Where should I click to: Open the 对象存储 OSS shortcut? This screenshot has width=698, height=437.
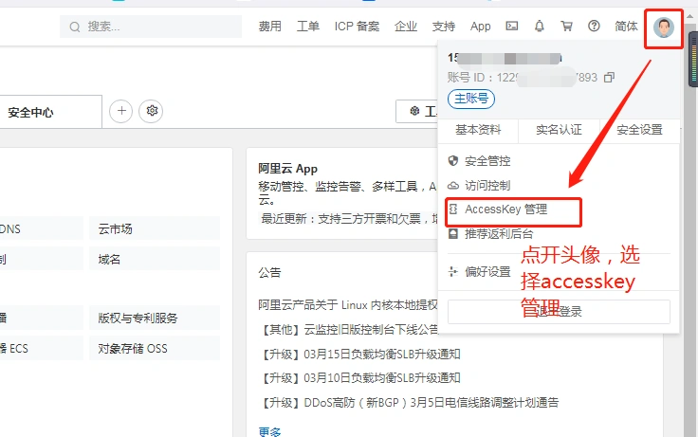[x=155, y=348]
